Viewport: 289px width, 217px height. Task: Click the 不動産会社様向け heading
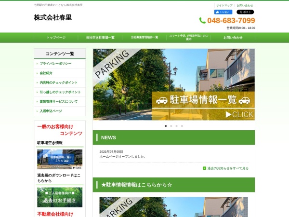click(55, 214)
